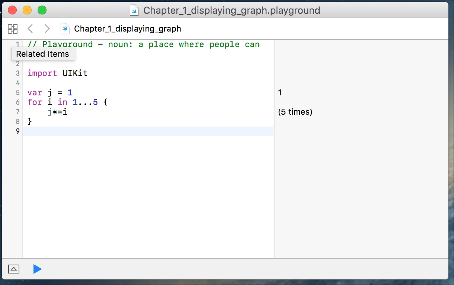Click the "j*=i" statement in the loop
The width and height of the screenshot is (454, 285).
click(57, 112)
